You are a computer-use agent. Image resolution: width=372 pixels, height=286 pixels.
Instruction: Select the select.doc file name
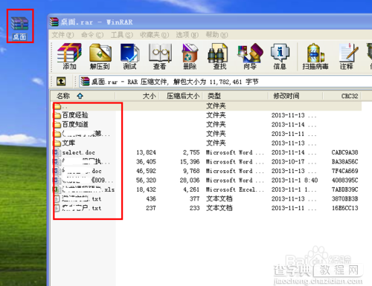79,152
